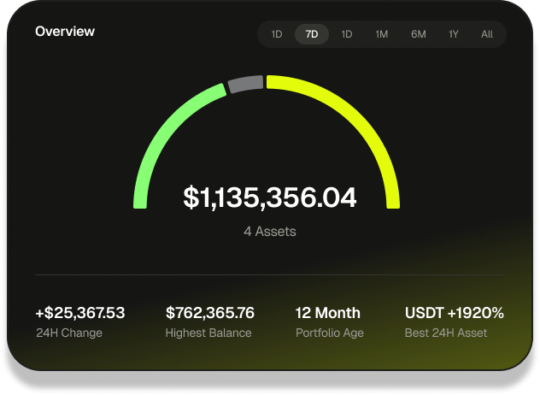Image resolution: width=540 pixels, height=395 pixels.
Task: Click the gray gauge segment
Action: (245, 84)
